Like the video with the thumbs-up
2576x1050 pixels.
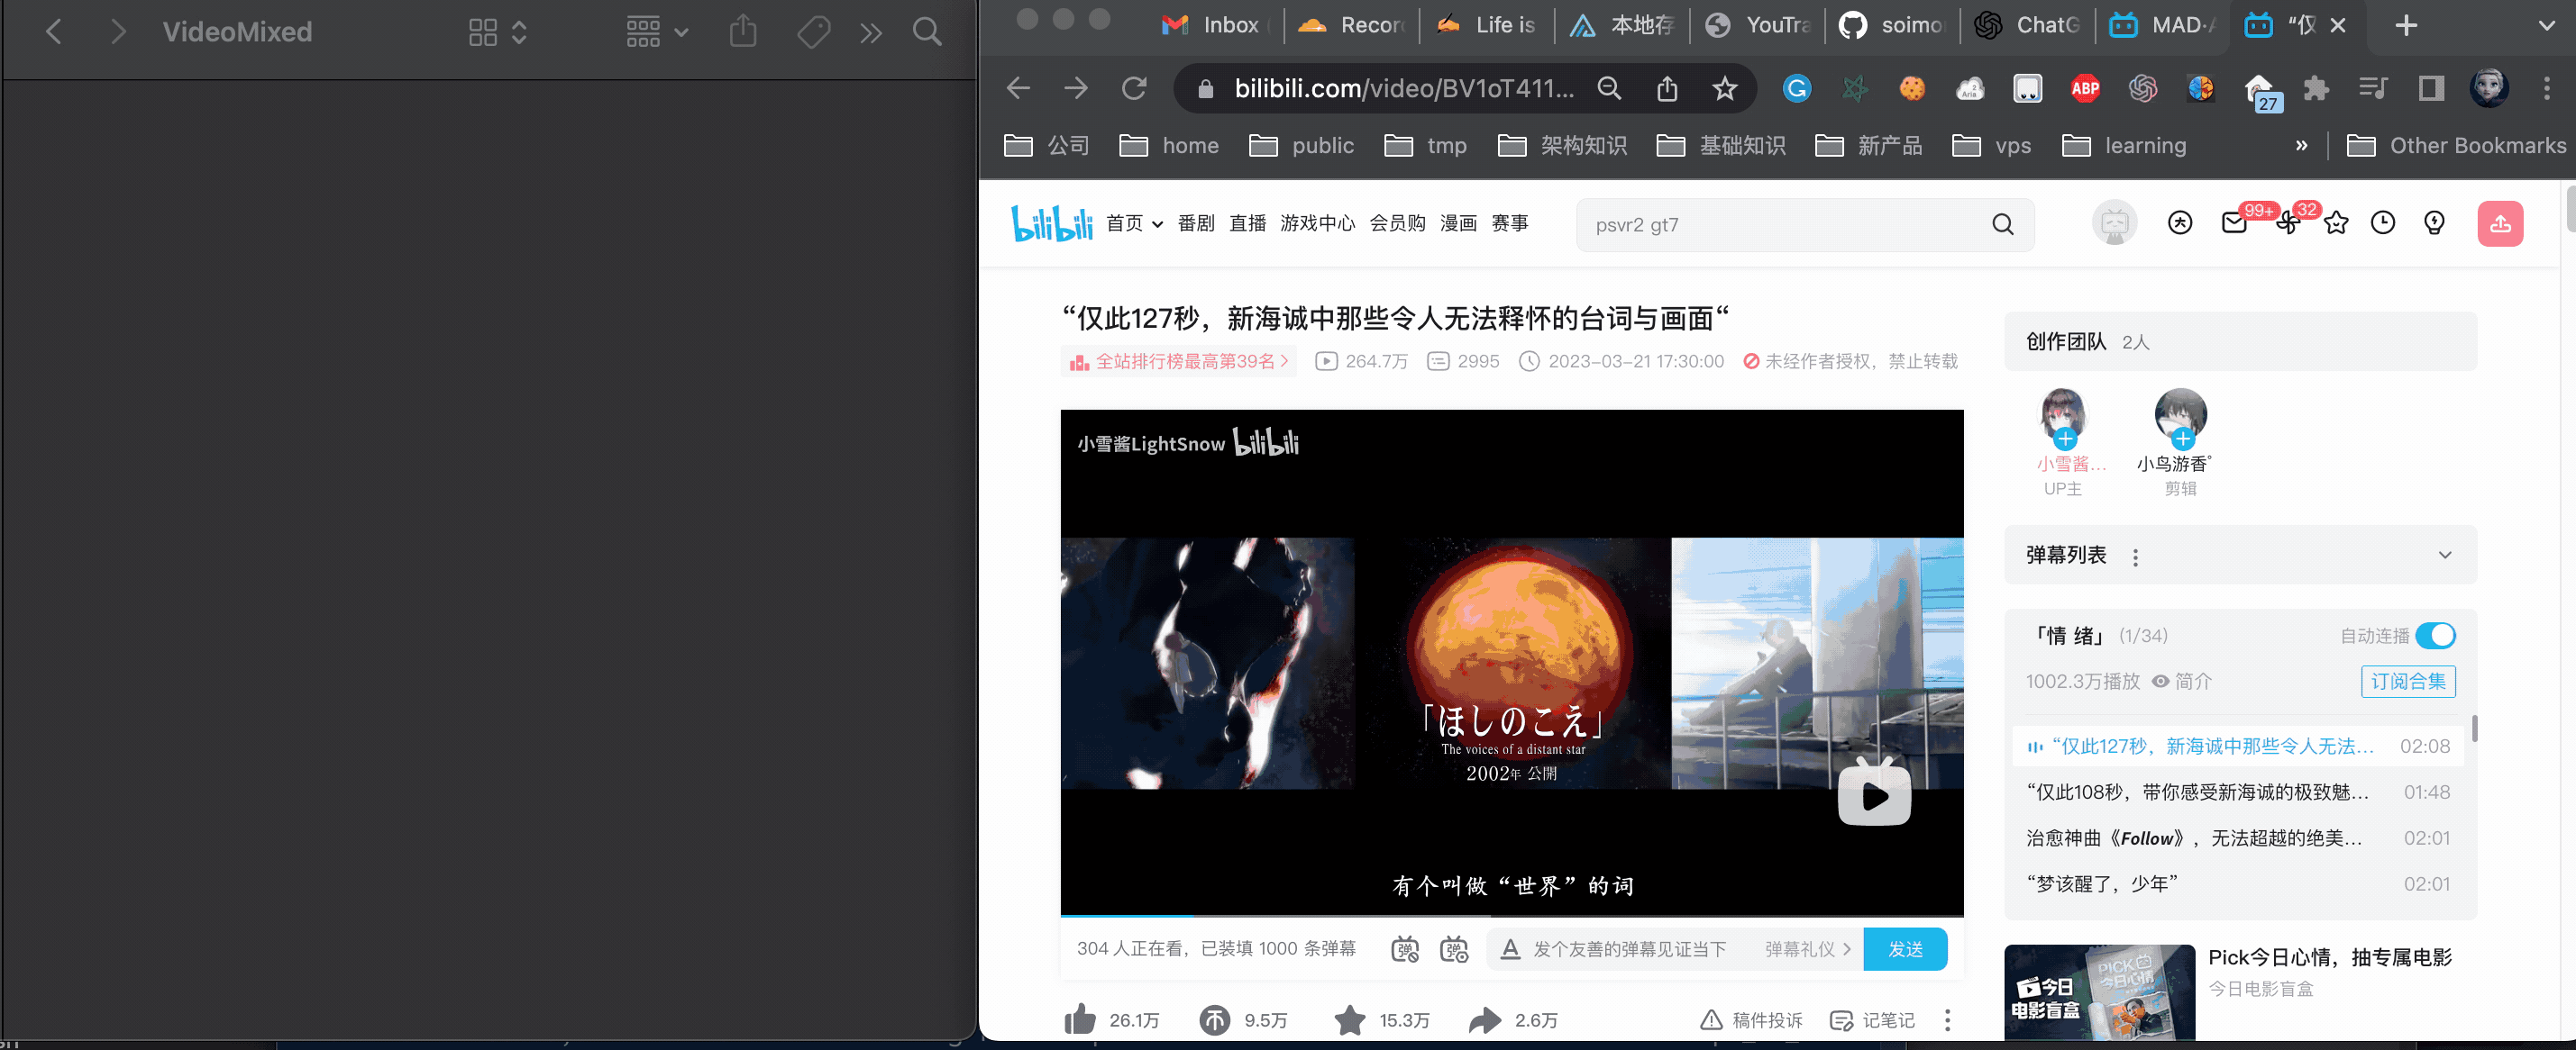(1080, 1020)
